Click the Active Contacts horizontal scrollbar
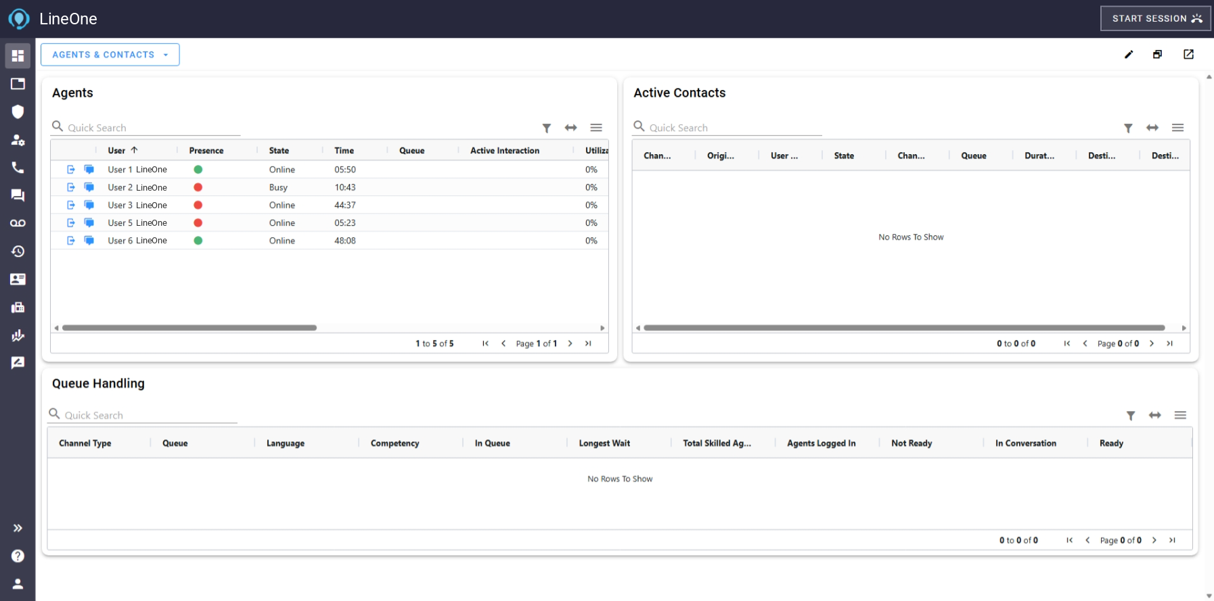This screenshot has height=601, width=1214. tap(904, 328)
